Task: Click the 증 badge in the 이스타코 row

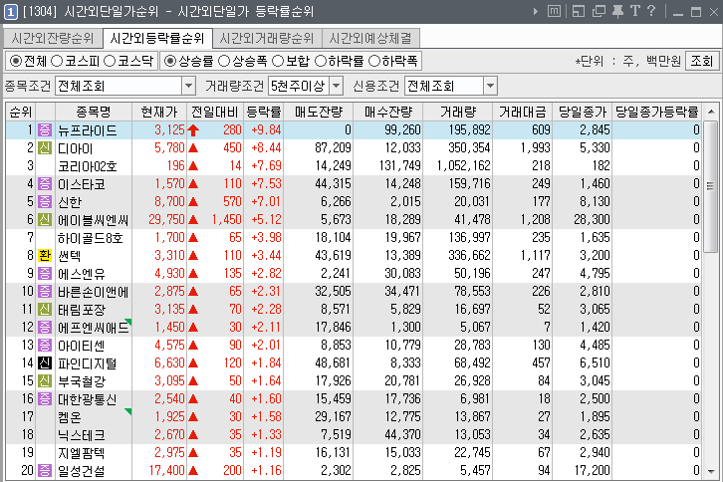Action: pyautogui.click(x=45, y=184)
